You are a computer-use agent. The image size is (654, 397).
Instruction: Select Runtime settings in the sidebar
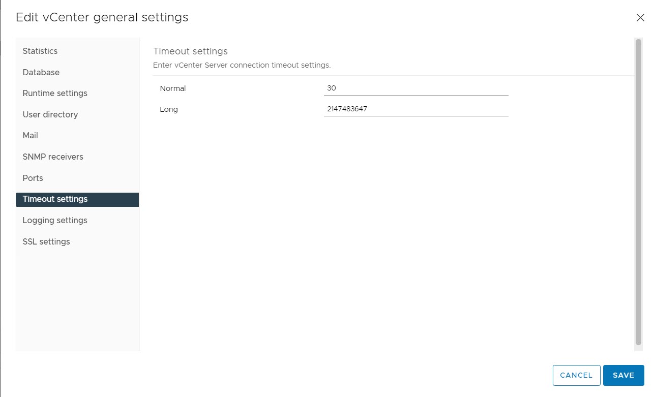click(x=55, y=93)
